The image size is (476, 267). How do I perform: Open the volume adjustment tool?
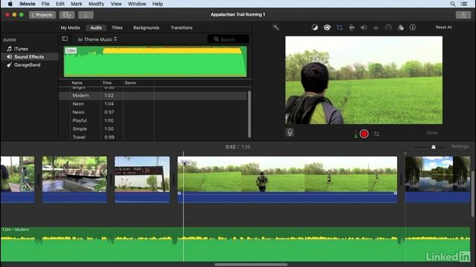point(364,27)
